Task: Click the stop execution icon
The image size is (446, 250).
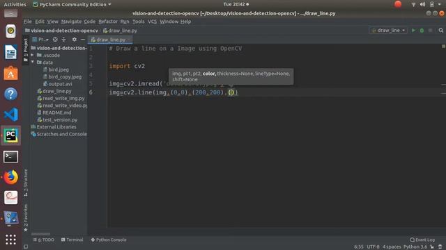Action: coord(431,31)
